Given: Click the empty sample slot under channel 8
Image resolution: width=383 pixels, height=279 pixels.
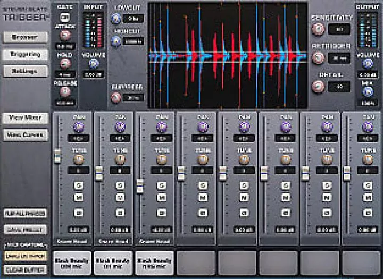Looking at the screenshot, I should click(361, 263).
